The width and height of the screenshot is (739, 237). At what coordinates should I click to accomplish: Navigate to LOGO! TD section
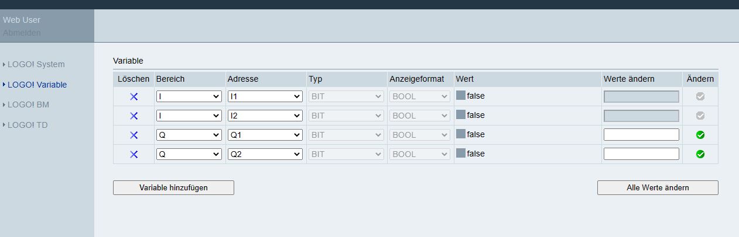click(x=27, y=124)
